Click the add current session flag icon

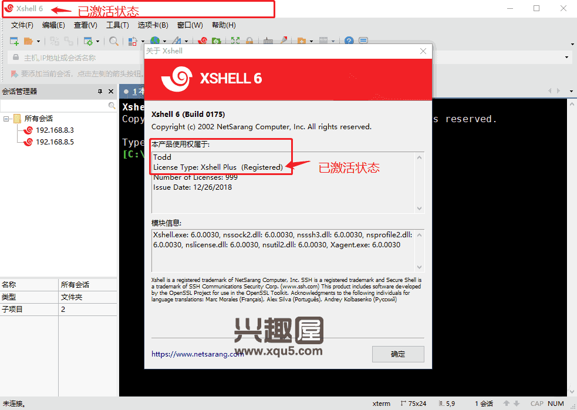(x=14, y=74)
